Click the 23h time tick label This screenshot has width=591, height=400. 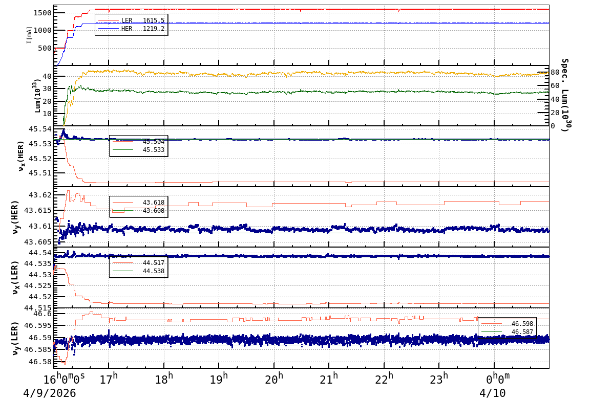(439, 379)
